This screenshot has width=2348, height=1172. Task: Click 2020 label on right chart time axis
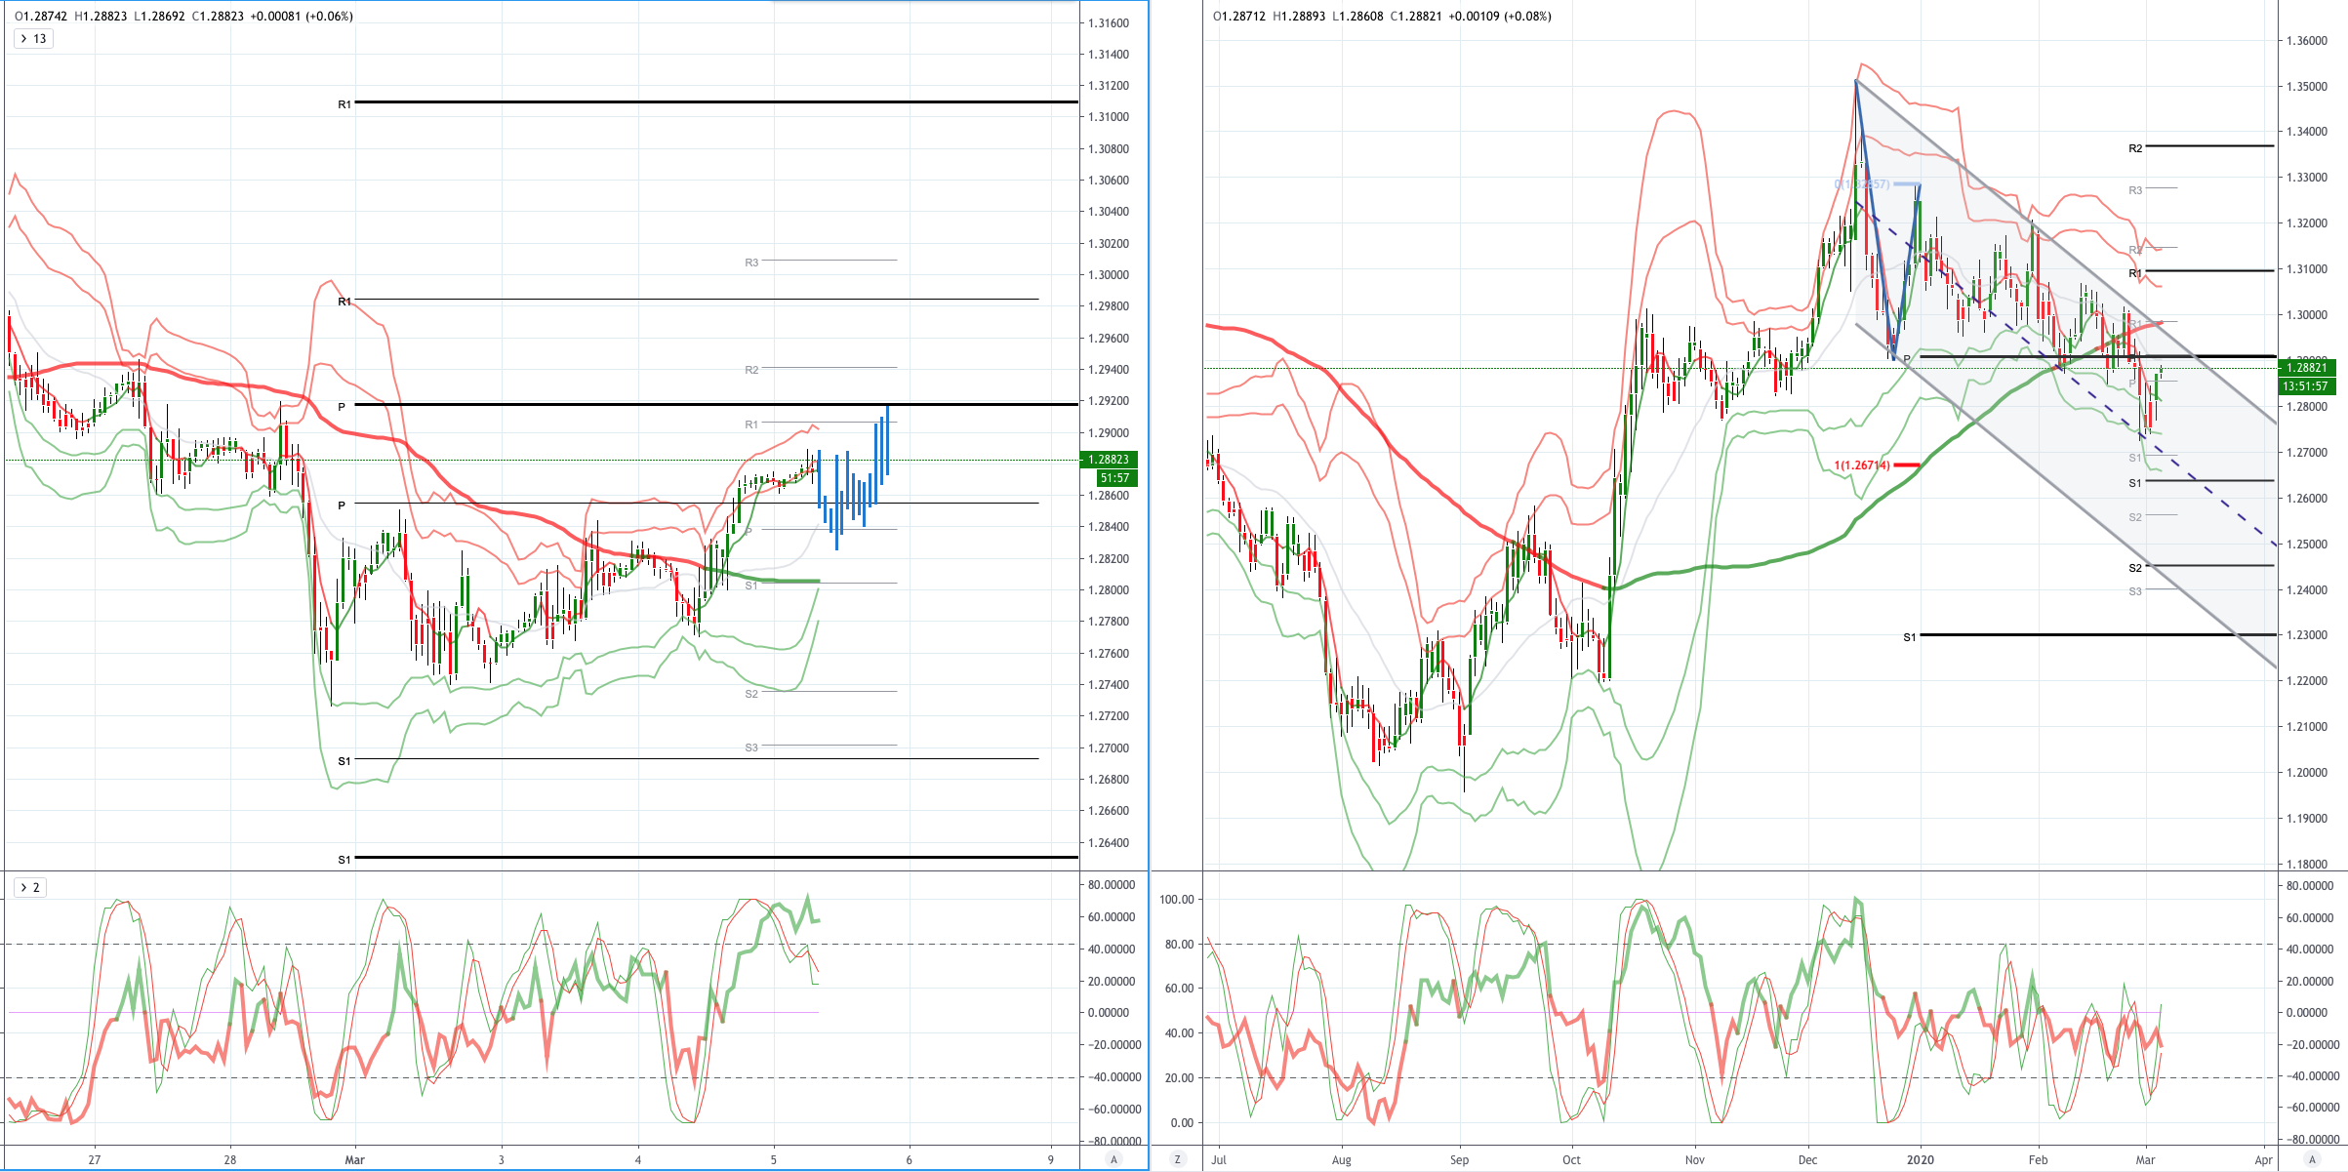pos(1921,1160)
